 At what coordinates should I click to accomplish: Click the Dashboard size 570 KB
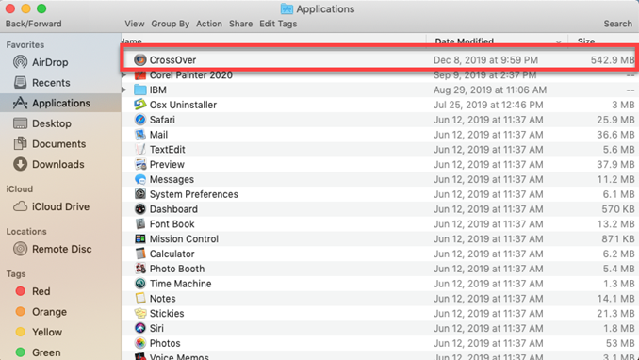pos(618,209)
